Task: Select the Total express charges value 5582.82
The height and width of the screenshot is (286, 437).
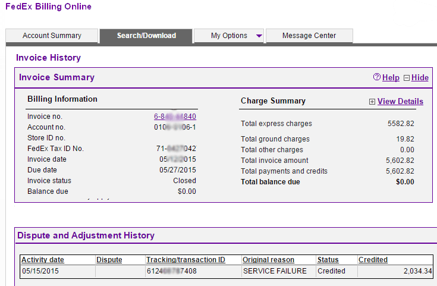Action: pos(401,124)
